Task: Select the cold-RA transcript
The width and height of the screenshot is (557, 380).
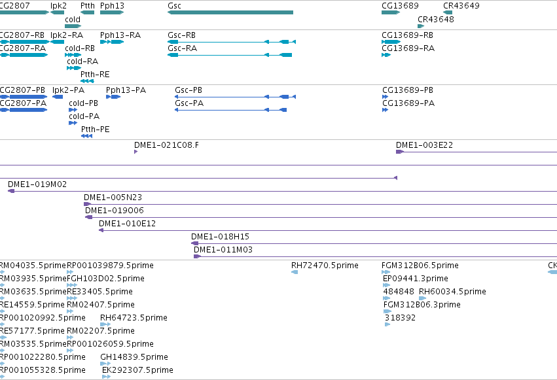Action: click(x=74, y=68)
